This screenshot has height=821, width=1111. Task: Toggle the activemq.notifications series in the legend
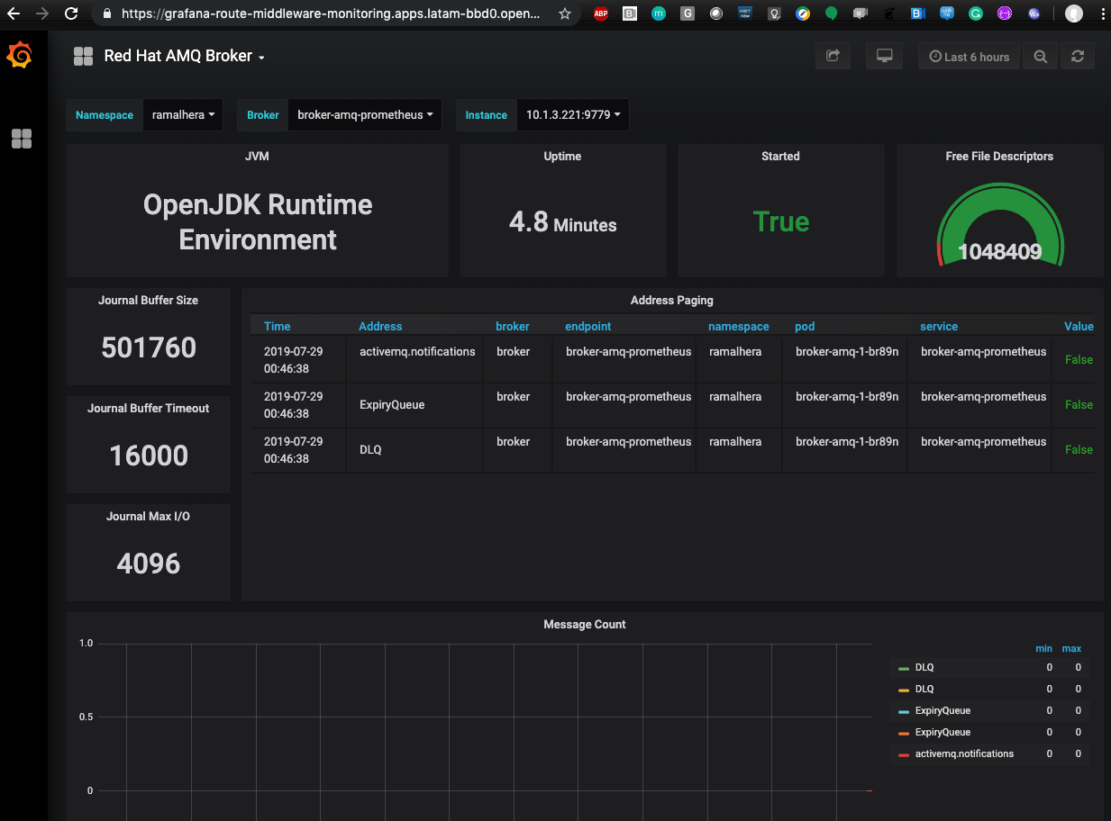point(964,754)
